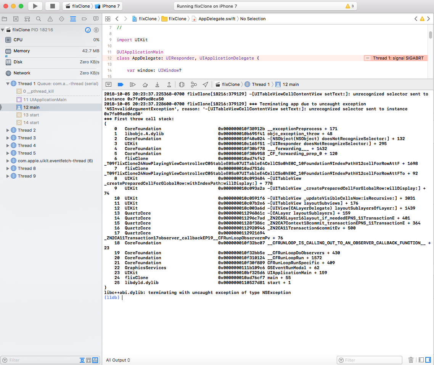Open the Breakpoint navigator icon

pos(84,19)
